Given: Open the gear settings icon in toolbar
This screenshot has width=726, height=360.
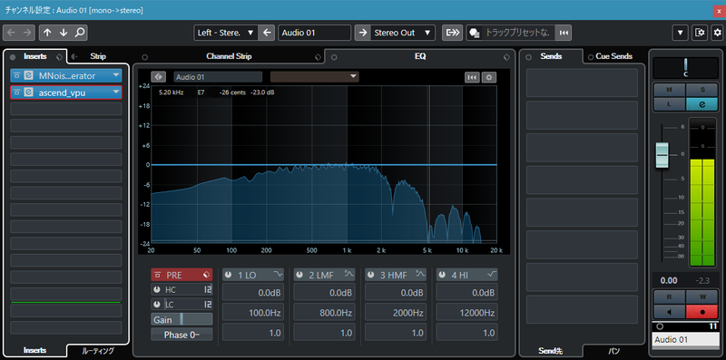Looking at the screenshot, I should [x=718, y=33].
